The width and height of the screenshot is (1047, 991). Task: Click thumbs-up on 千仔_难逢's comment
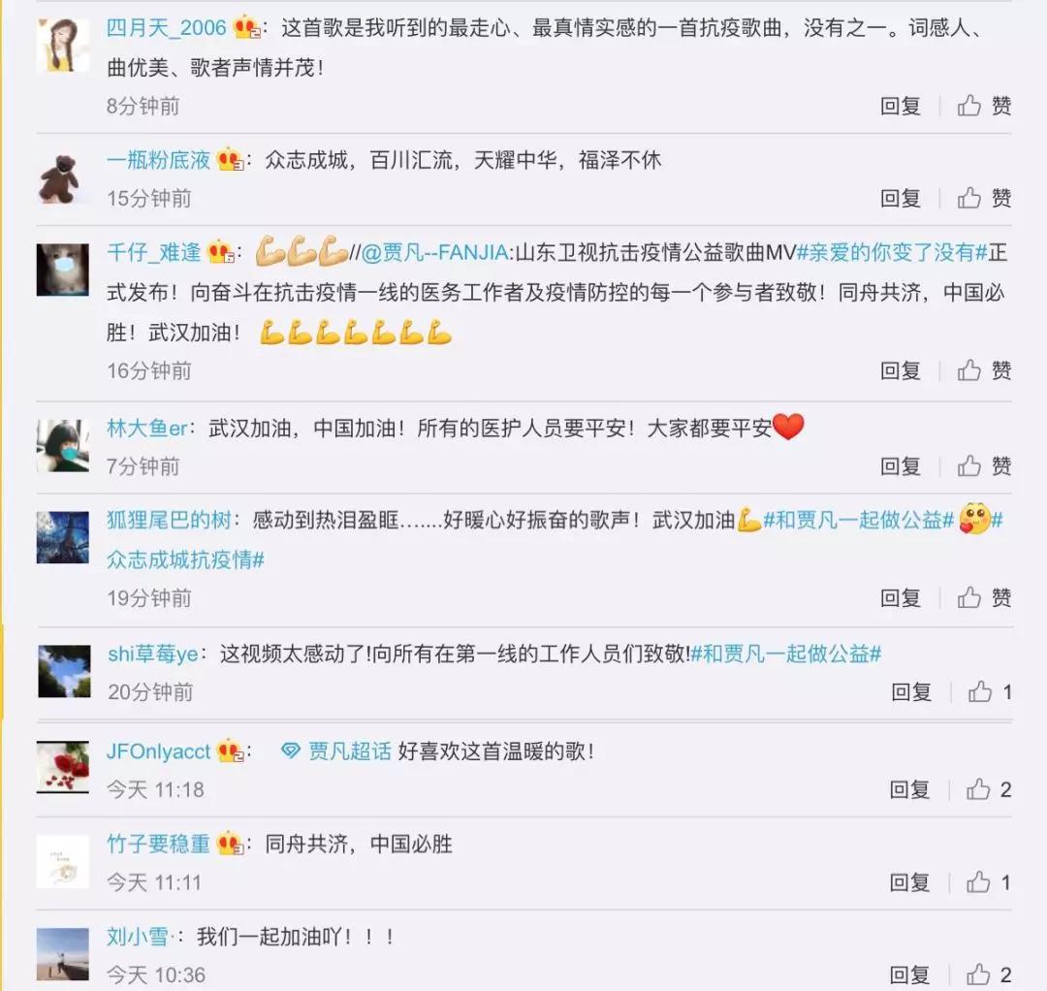(984, 370)
